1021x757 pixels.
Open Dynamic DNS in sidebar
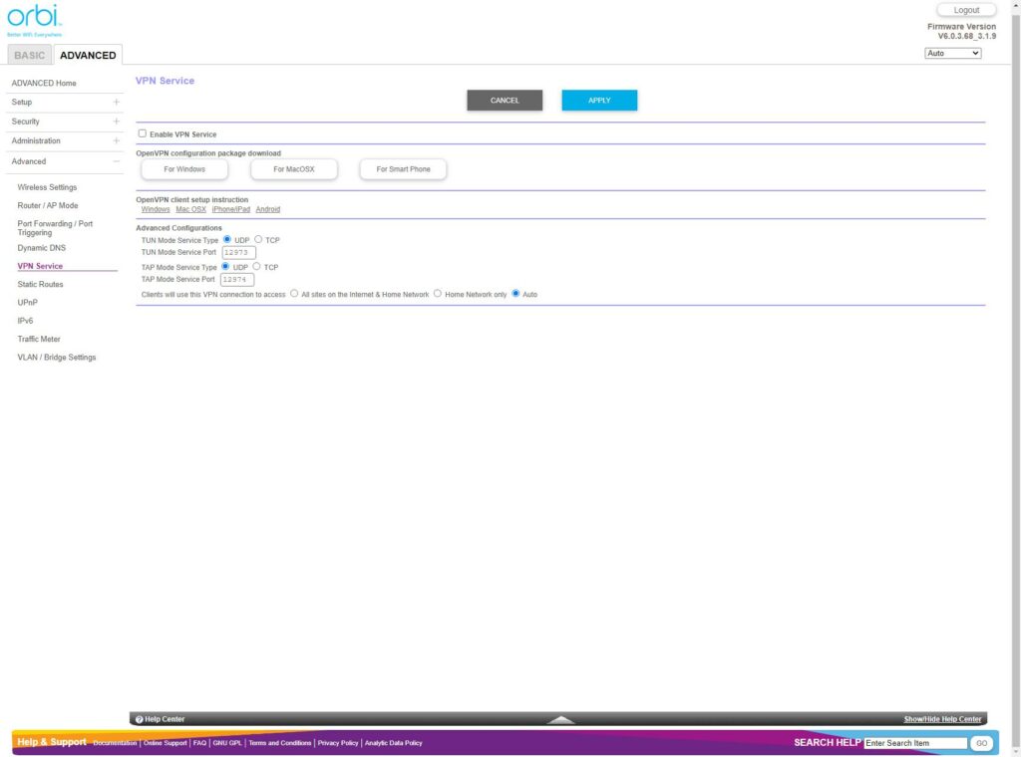(x=42, y=248)
